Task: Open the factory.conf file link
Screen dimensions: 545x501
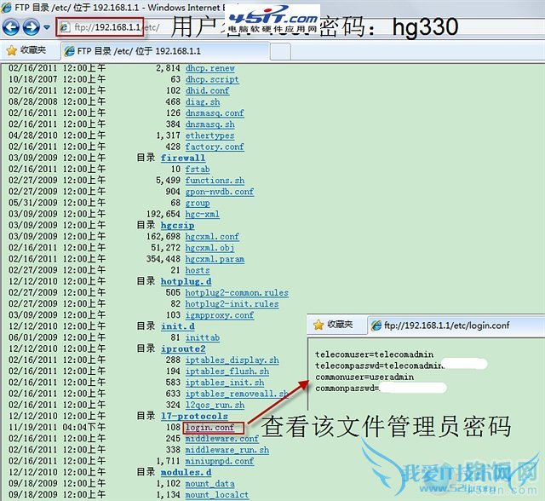Action: (x=215, y=147)
